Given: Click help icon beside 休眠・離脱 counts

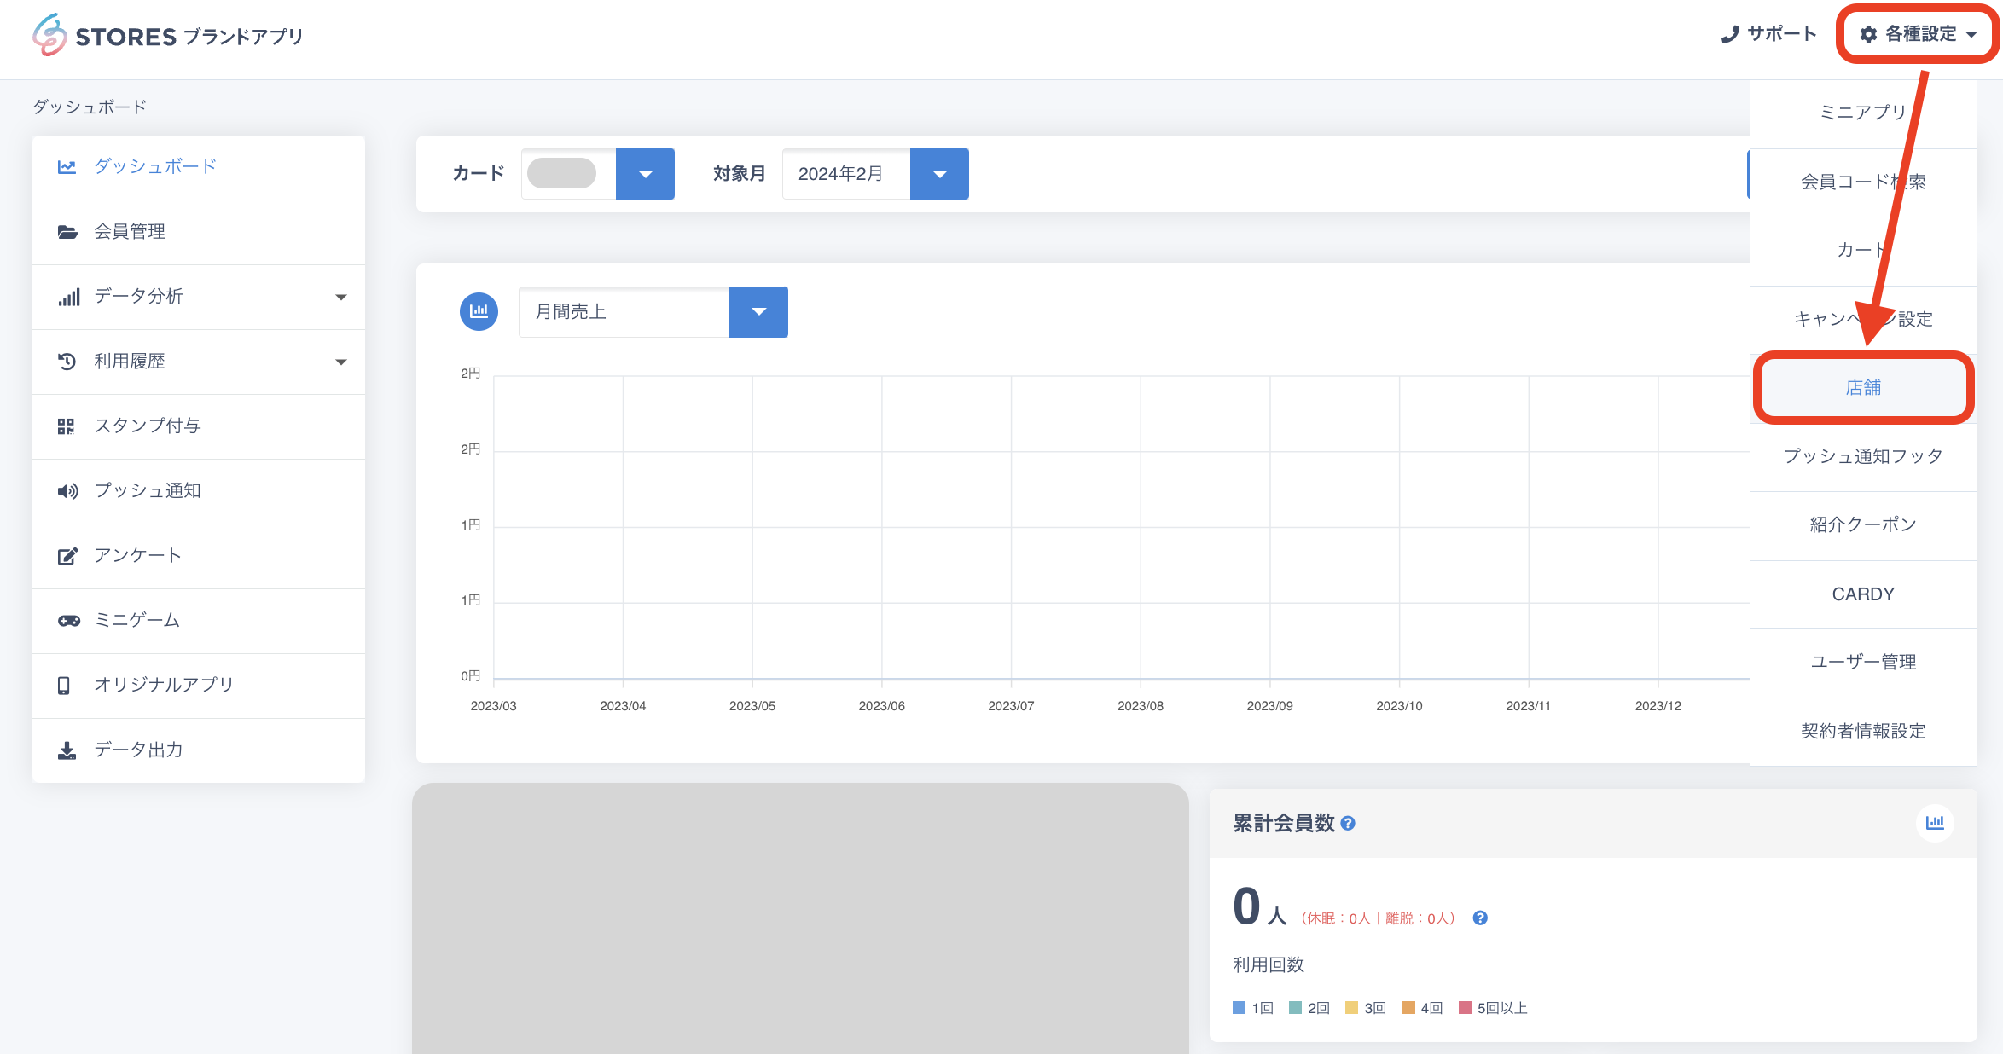Looking at the screenshot, I should click(x=1480, y=918).
